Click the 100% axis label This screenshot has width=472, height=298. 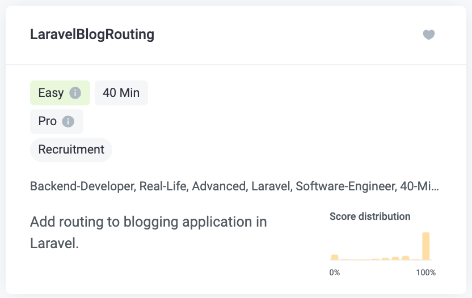426,273
